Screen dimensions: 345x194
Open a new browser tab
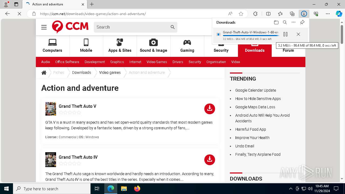click(92, 4)
